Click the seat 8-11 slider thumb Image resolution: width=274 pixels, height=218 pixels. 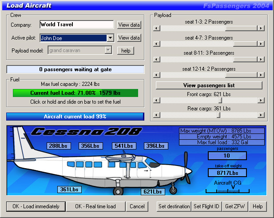pyautogui.click(x=245, y=59)
